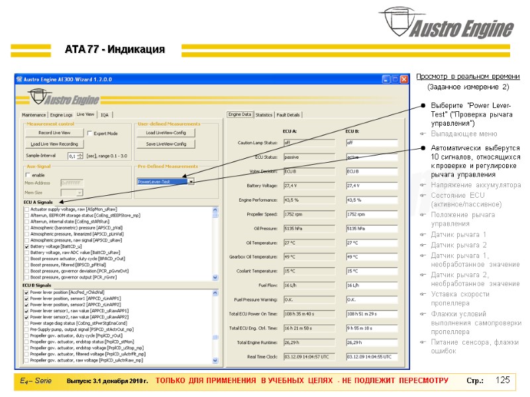Uncheck Power lever position, sensor2
530x397 pixels.
[26, 305]
